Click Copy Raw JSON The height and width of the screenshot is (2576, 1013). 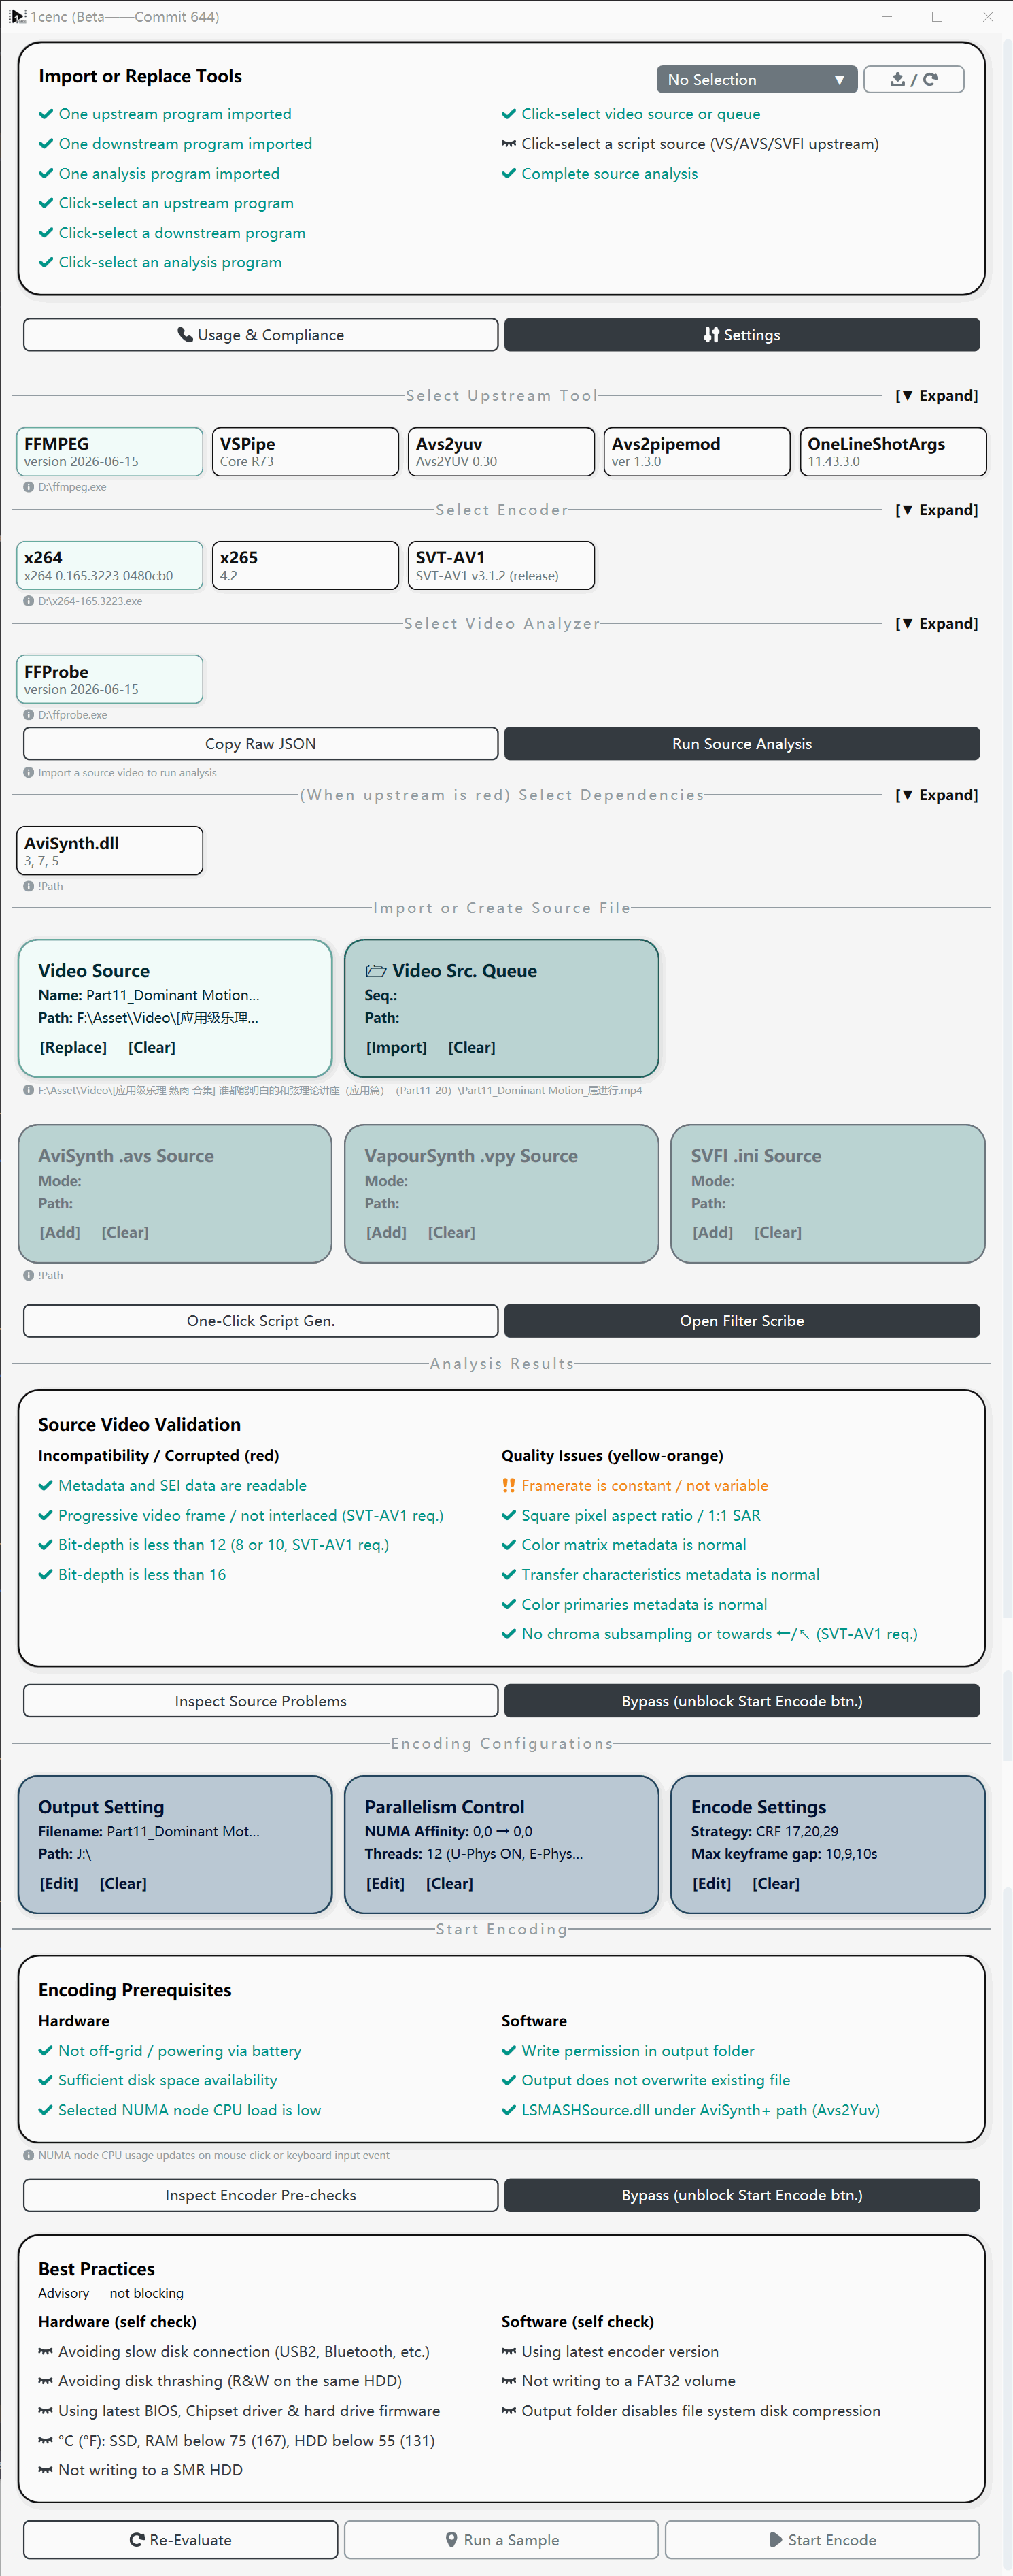261,744
